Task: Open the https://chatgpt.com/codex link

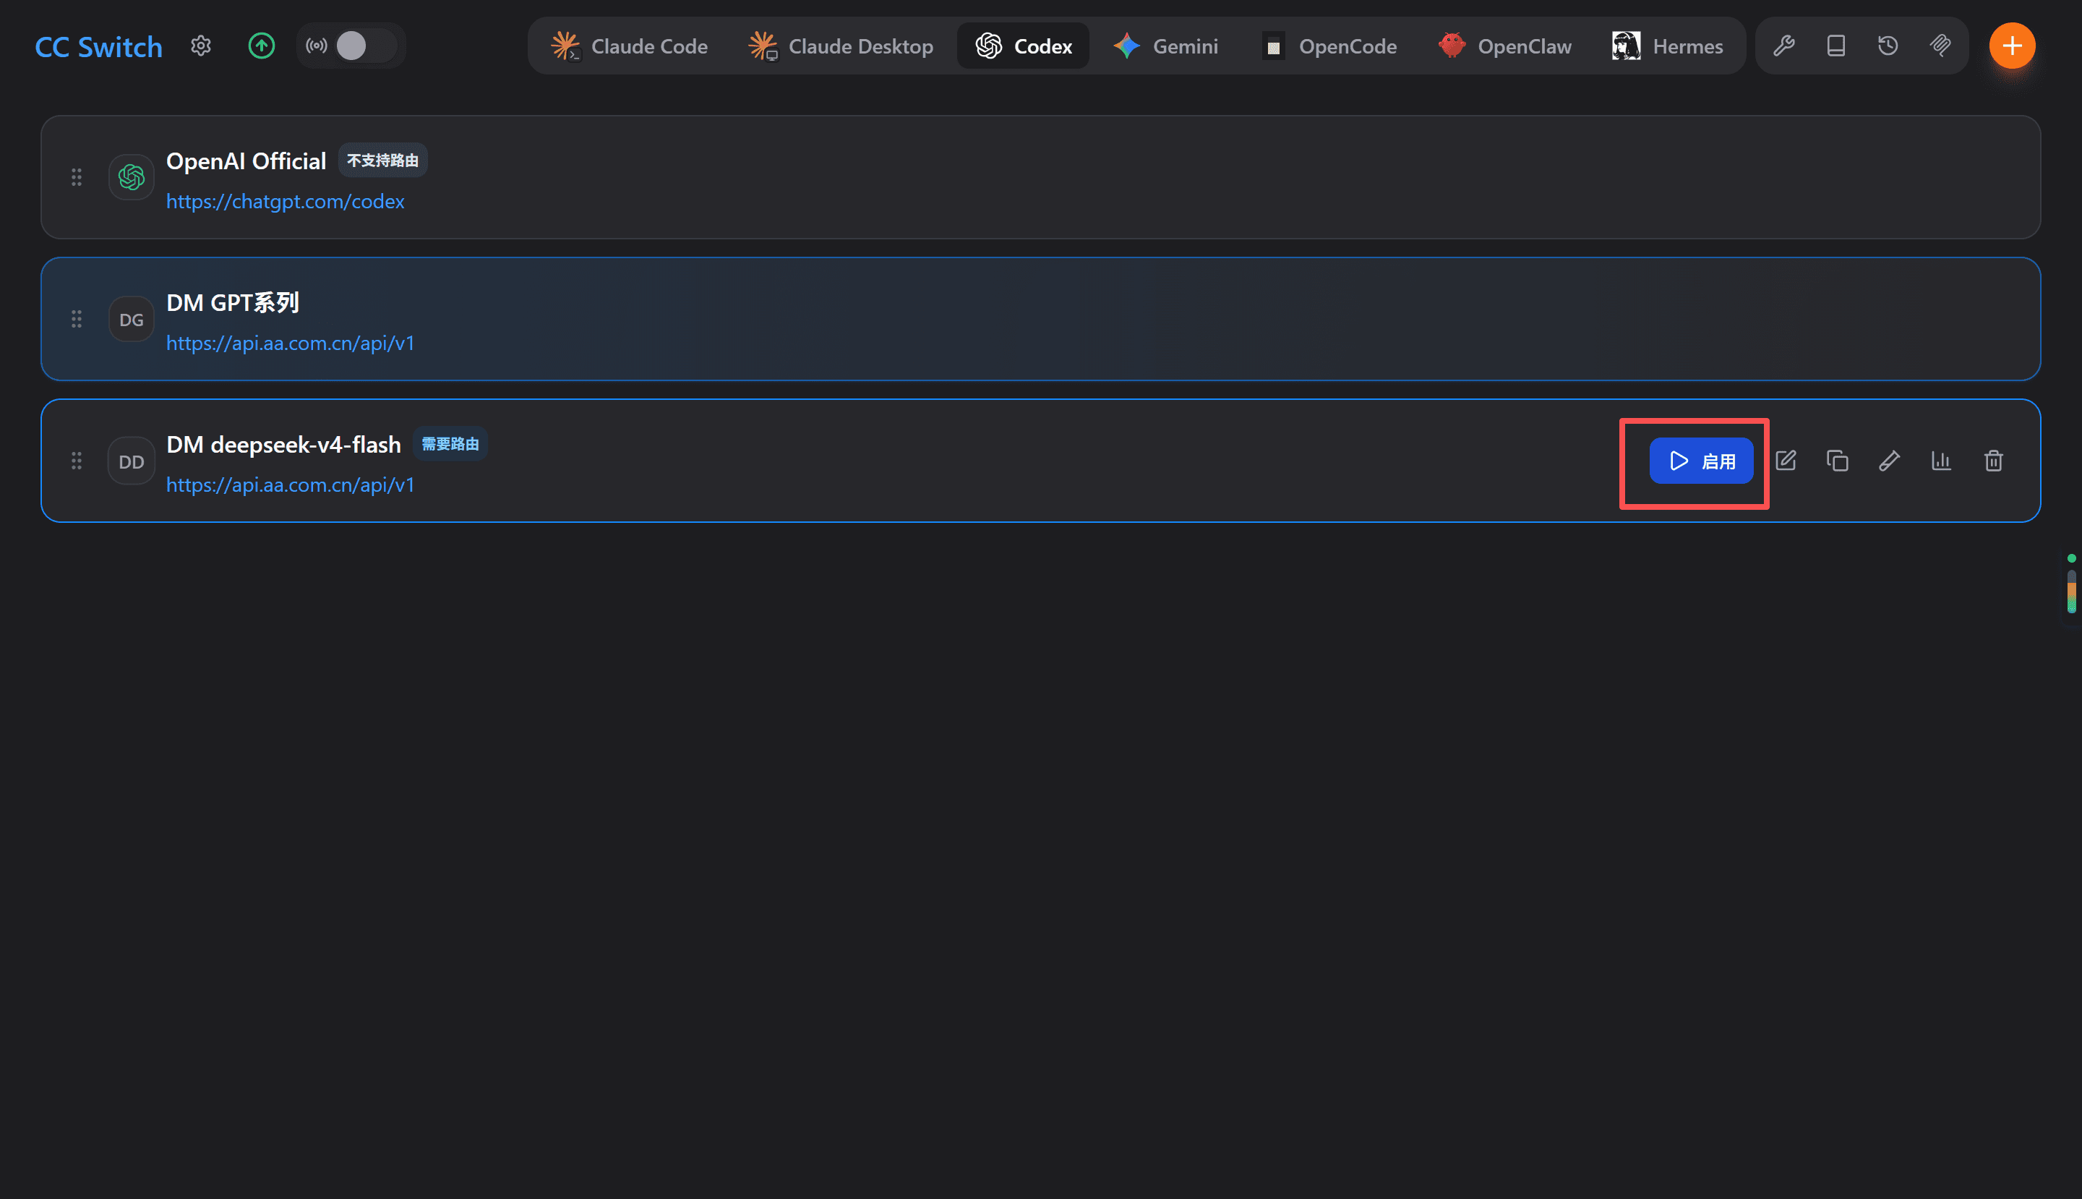Action: click(x=285, y=202)
